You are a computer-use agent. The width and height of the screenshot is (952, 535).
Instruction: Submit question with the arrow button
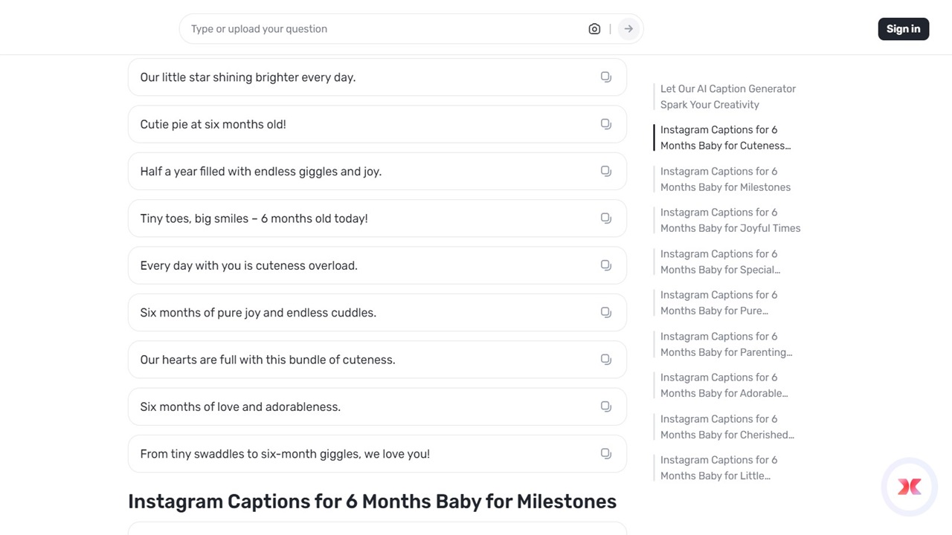click(x=628, y=29)
